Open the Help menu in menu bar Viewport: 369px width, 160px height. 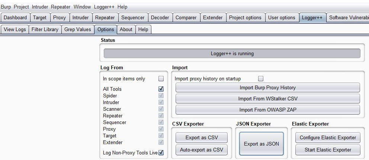point(122,7)
